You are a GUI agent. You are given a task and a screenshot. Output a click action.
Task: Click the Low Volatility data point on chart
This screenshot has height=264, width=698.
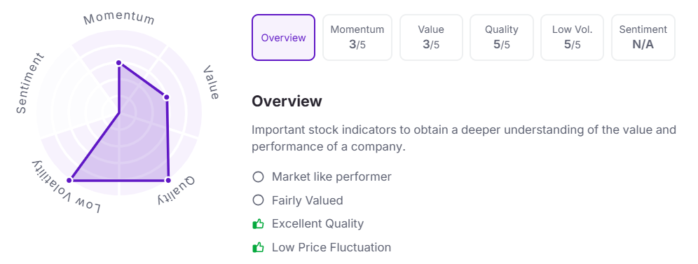coord(69,180)
